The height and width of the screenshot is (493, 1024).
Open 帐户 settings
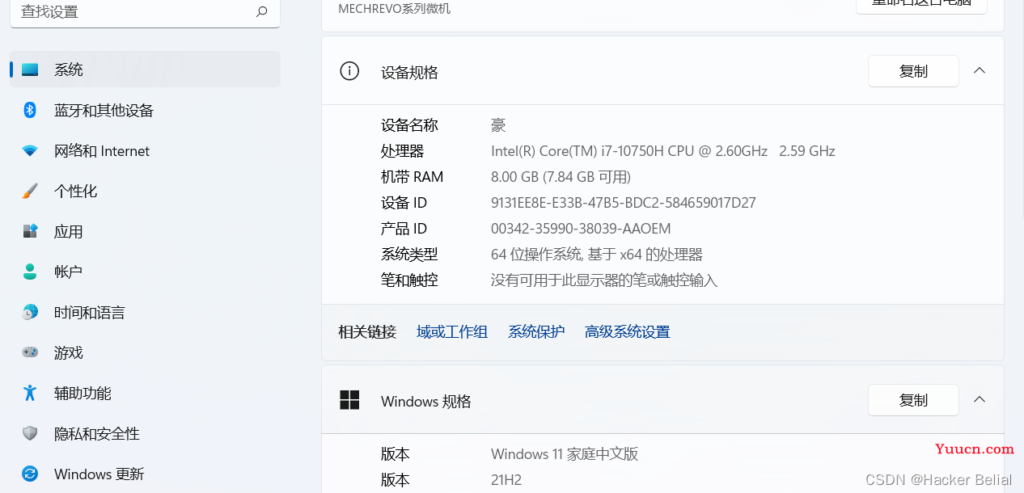(146, 272)
